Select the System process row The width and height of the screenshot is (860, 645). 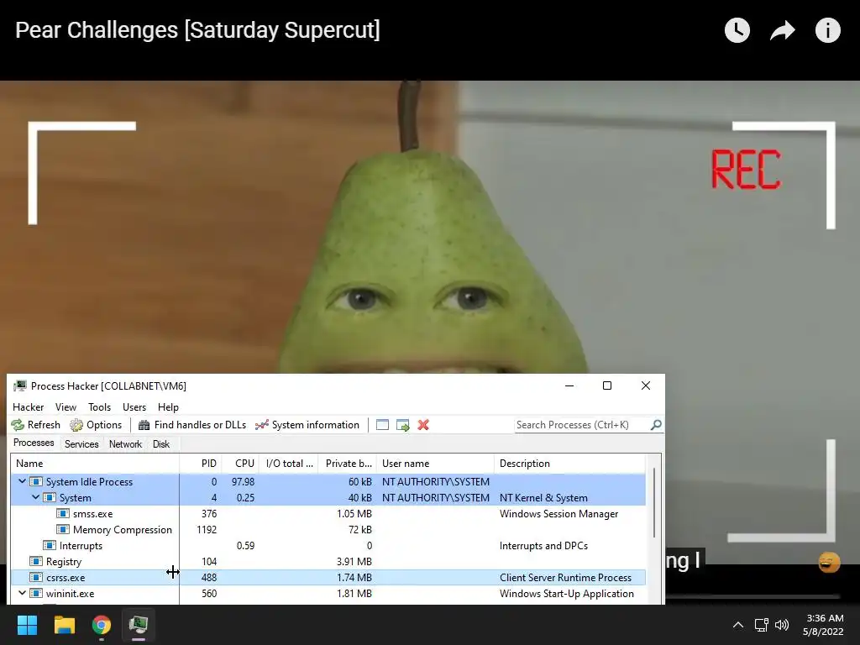pos(328,497)
